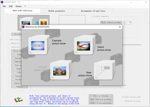This screenshot has height=107, width=150.
Task: Click the help book question mark icon
Action: [x=18, y=100]
